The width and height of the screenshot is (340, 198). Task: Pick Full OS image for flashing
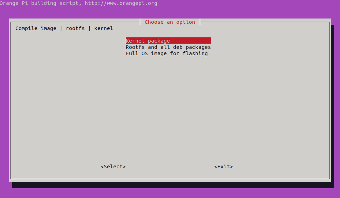pyautogui.click(x=166, y=53)
